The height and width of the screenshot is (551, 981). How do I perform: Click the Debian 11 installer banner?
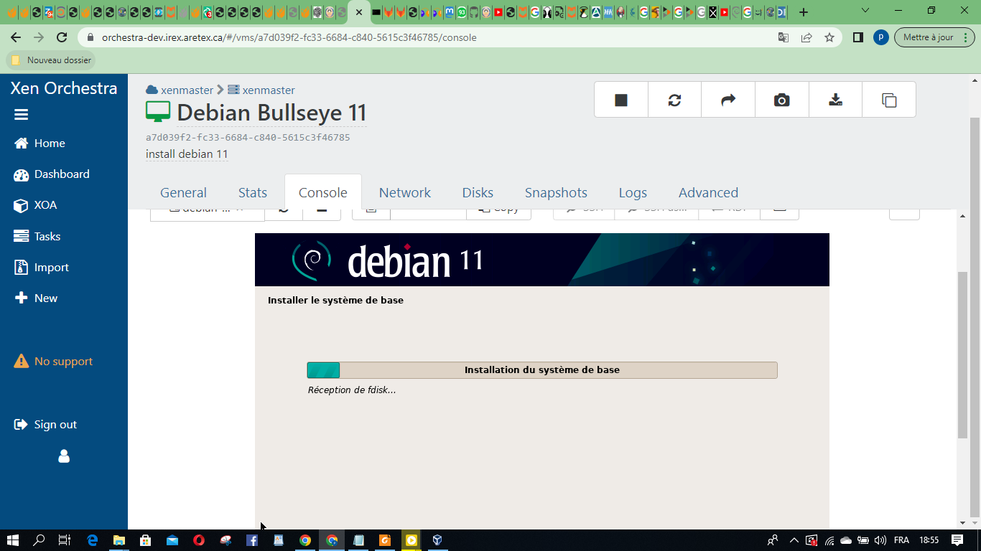(x=542, y=260)
